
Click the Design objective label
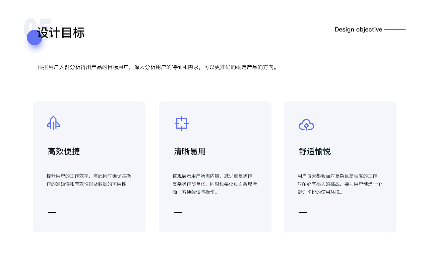pos(358,29)
